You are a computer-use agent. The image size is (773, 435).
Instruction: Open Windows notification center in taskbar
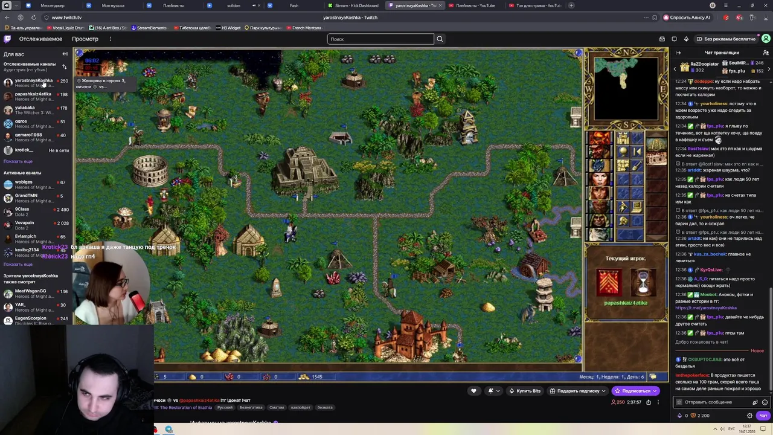coord(763,429)
